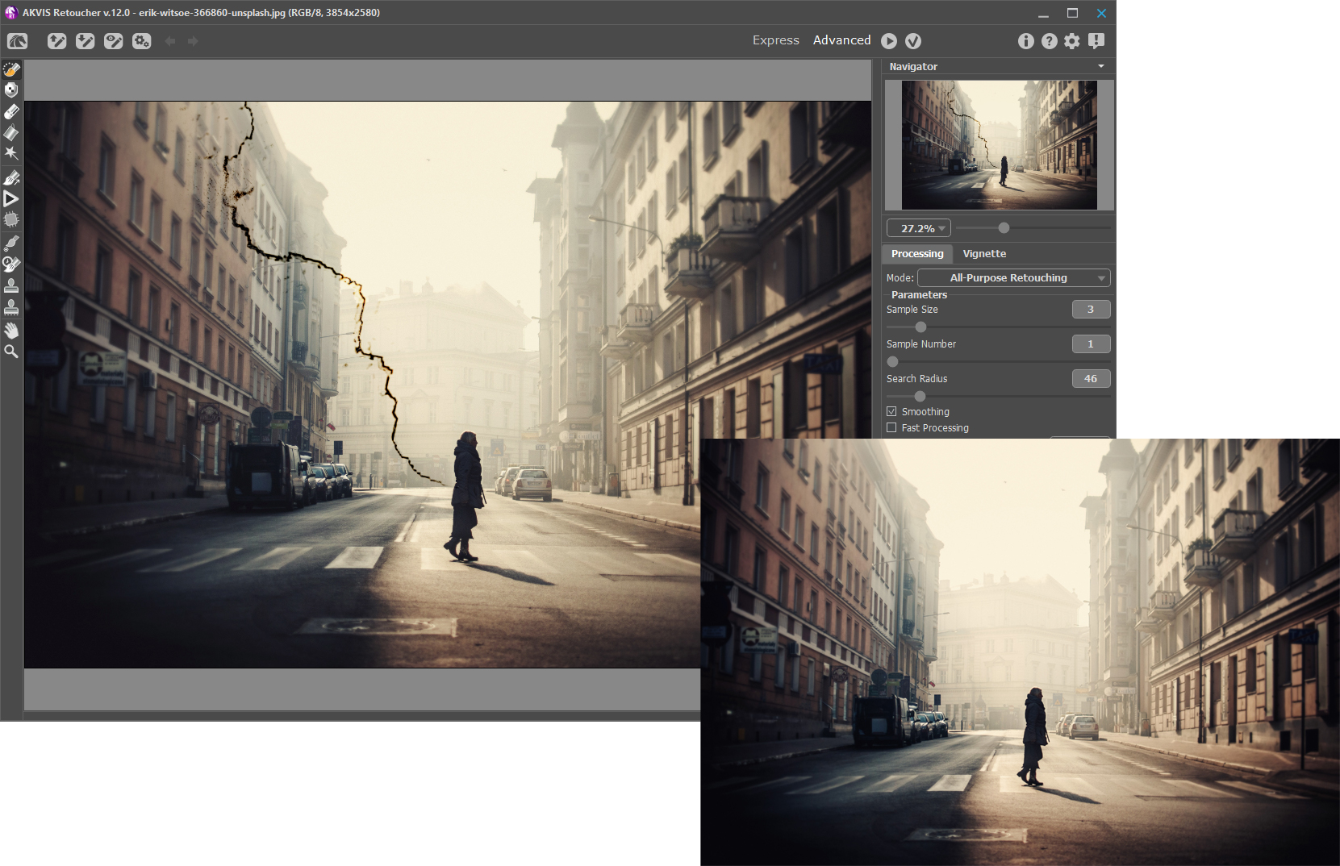Enable the Fast Processing checkbox
Screen dimensions: 1340x866
[891, 428]
